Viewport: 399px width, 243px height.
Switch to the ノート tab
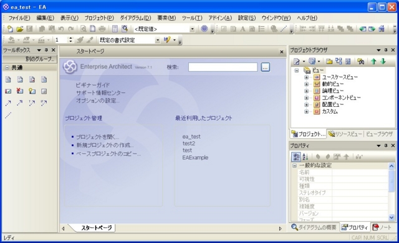[382, 227]
